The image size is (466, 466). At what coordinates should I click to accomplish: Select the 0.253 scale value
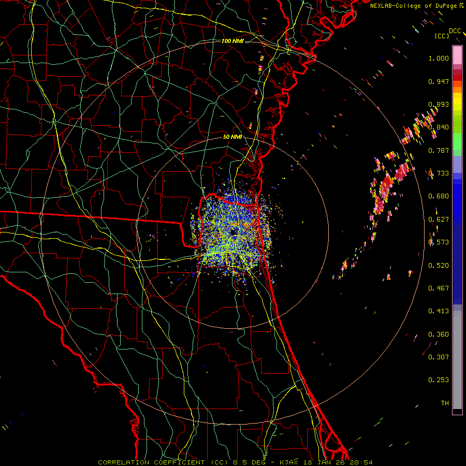[x=439, y=380]
